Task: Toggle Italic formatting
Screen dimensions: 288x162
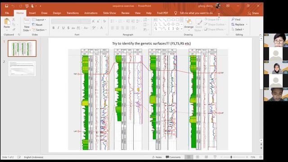Action: coord(58,28)
